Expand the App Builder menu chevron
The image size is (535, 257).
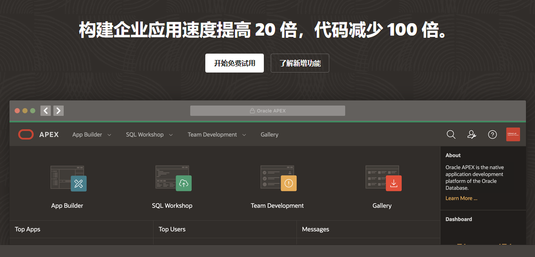pyautogui.click(x=109, y=135)
